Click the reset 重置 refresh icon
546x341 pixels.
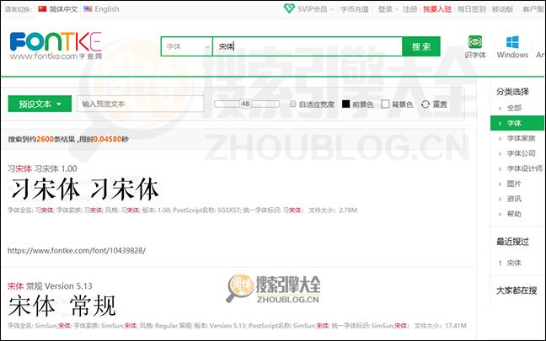(426, 104)
